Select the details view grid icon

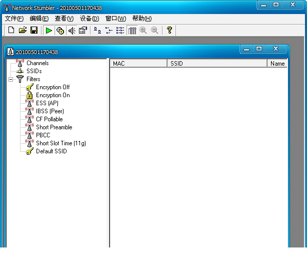pyautogui.click(x=132, y=31)
